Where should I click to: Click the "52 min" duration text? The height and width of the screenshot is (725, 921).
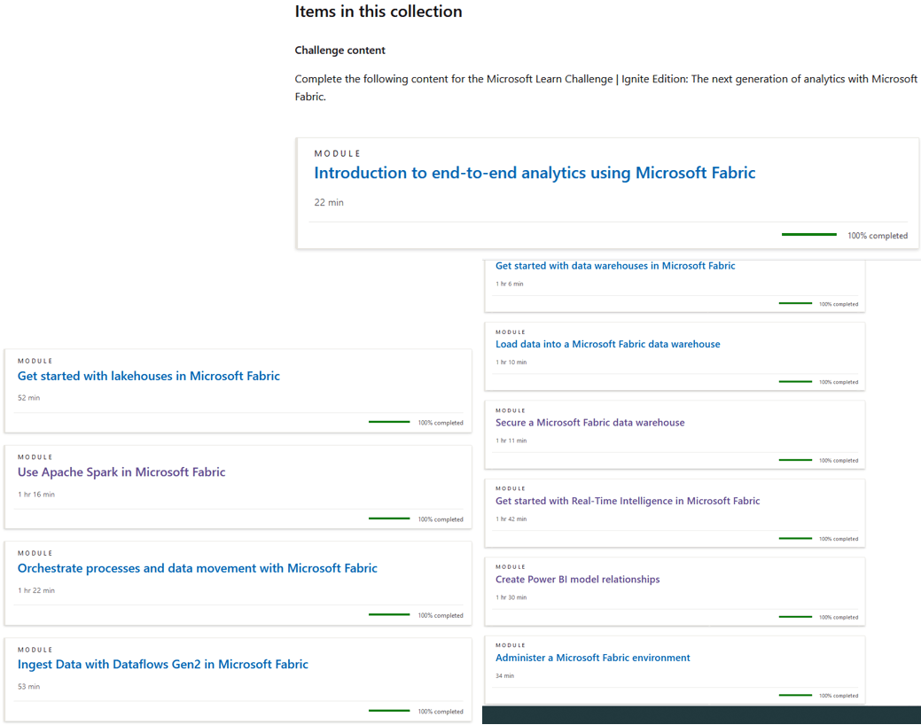pos(28,398)
